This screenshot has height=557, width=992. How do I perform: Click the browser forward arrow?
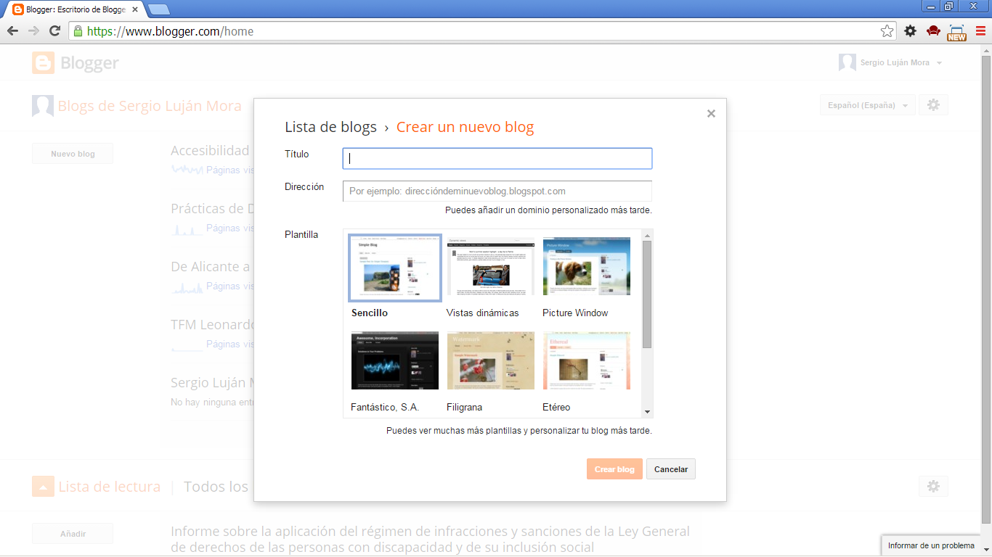pyautogui.click(x=33, y=31)
